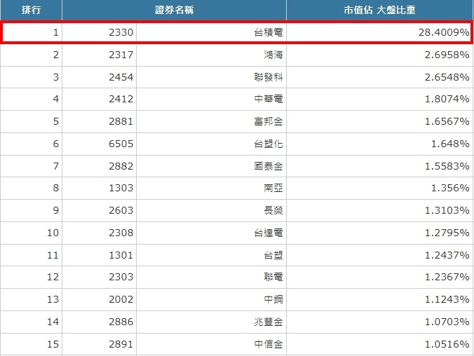Select stock code 6505

(x=121, y=144)
